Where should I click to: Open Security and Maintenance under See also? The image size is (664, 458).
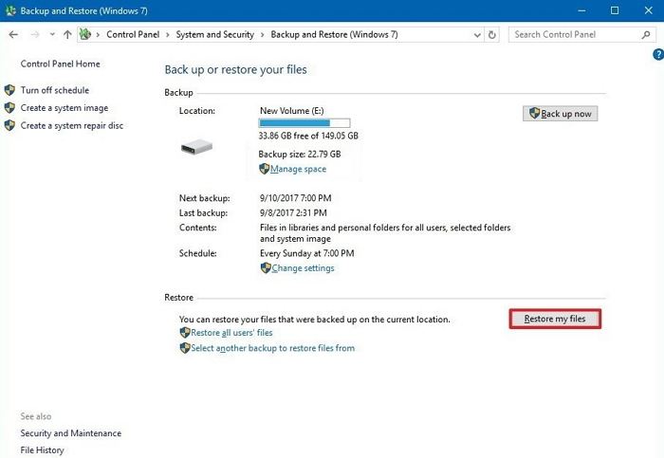(71, 433)
